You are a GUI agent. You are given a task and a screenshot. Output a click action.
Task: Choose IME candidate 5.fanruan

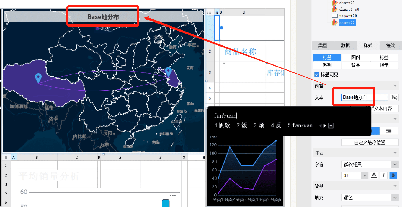pyautogui.click(x=300, y=126)
